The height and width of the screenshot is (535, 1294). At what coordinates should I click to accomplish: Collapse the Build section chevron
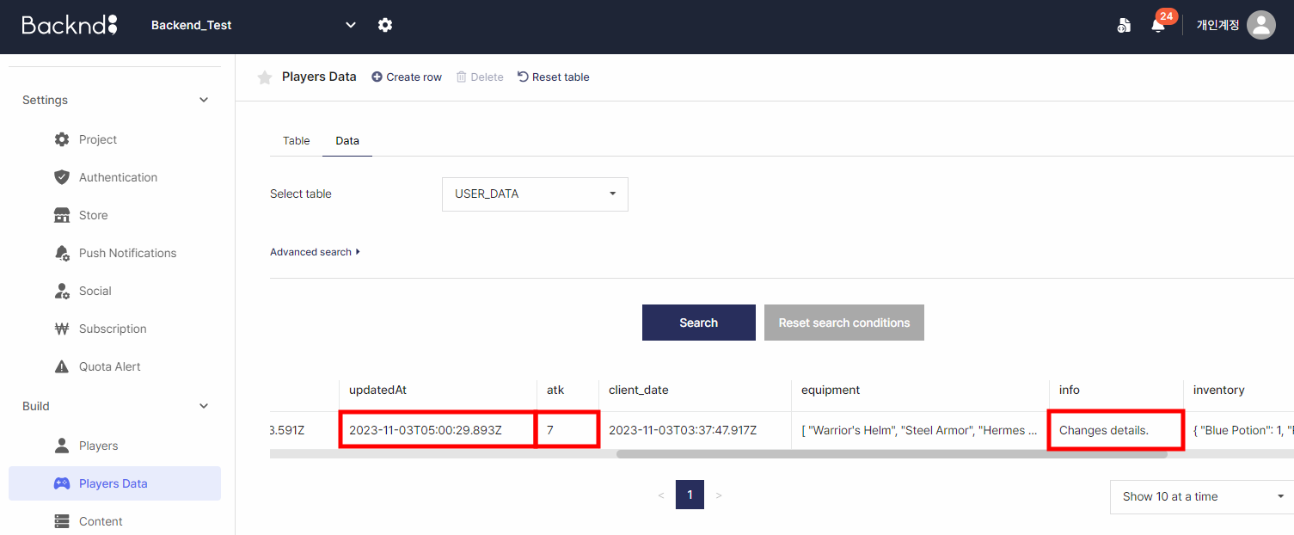pos(204,406)
